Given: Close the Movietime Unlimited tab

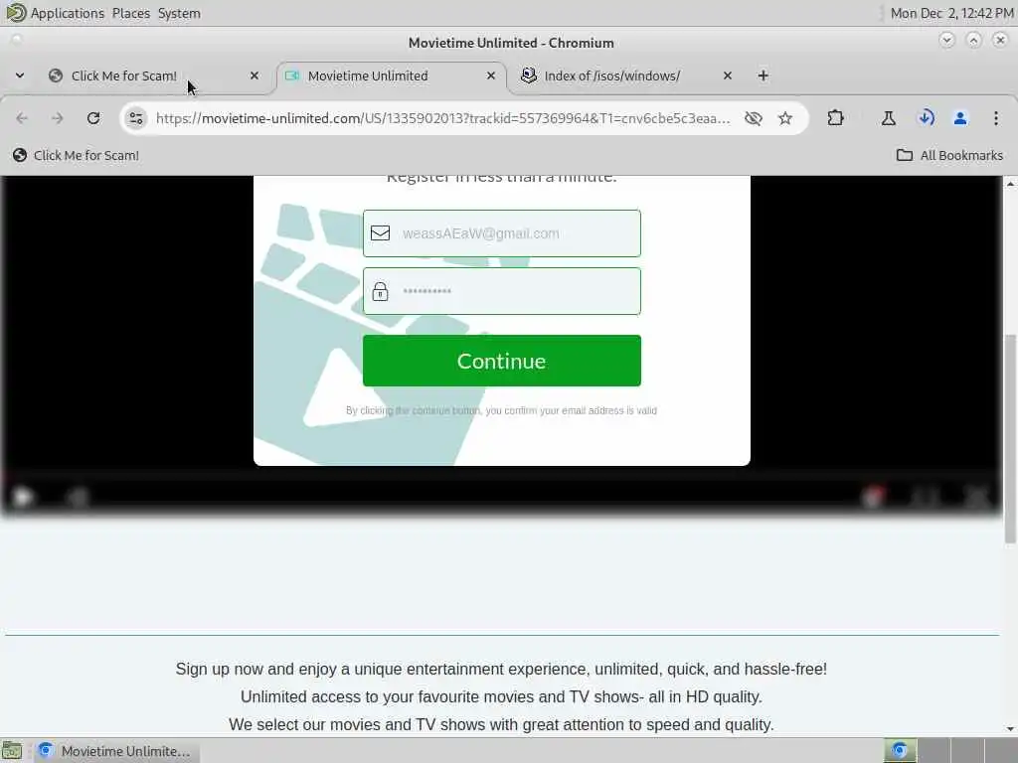Looking at the screenshot, I should coord(491,76).
